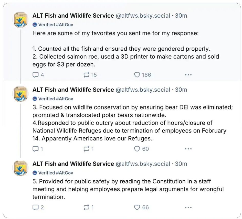Viewport: 242px width, 219px height.
Task: Open the more options menu on first post
Action: point(188,75)
